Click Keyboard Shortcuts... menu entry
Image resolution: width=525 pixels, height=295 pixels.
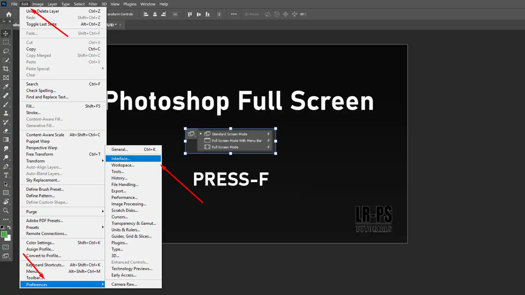pos(45,265)
